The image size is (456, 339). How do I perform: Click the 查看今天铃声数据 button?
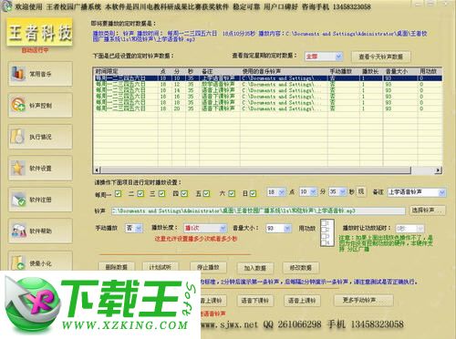coord(381,56)
